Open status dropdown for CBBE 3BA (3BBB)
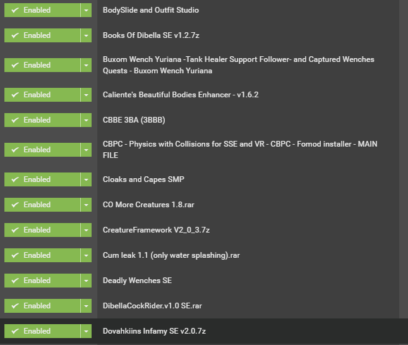Screen dimensions: 408x345 point(86,120)
